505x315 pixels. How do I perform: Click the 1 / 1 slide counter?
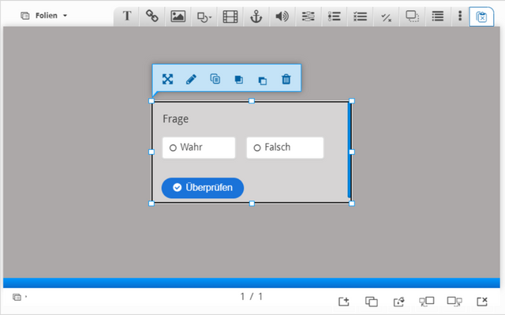tap(252, 296)
